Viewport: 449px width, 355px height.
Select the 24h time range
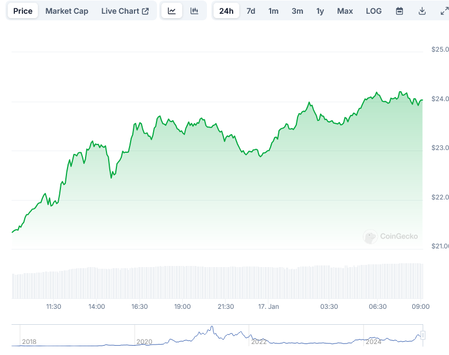click(x=226, y=11)
